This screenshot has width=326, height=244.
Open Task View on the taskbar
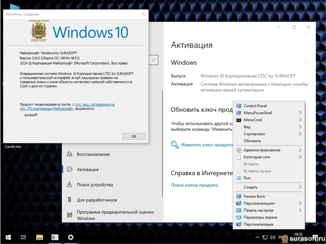click(x=23, y=237)
